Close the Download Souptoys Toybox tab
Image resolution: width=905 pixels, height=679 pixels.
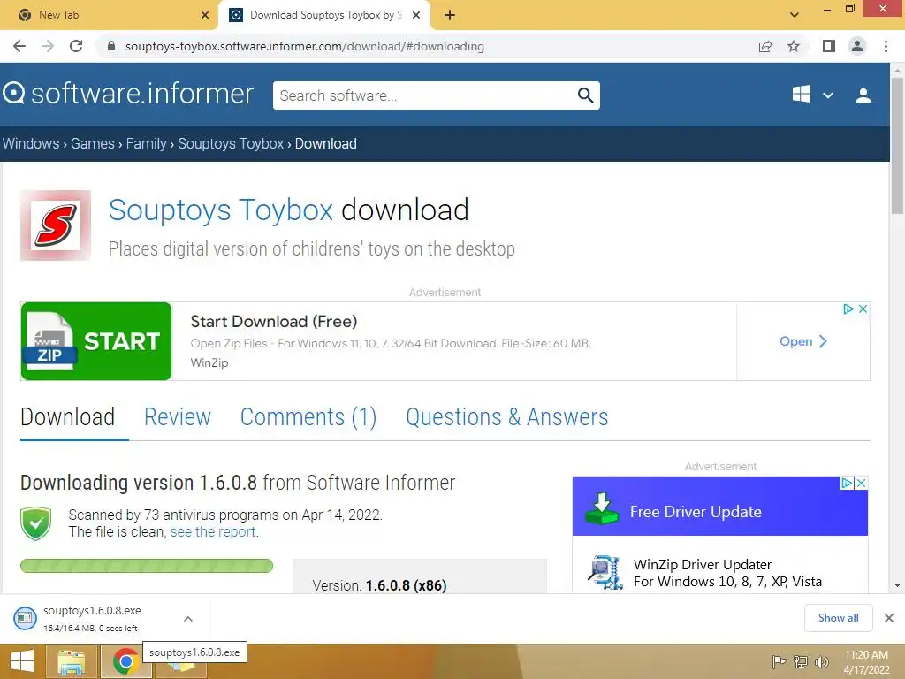(415, 15)
